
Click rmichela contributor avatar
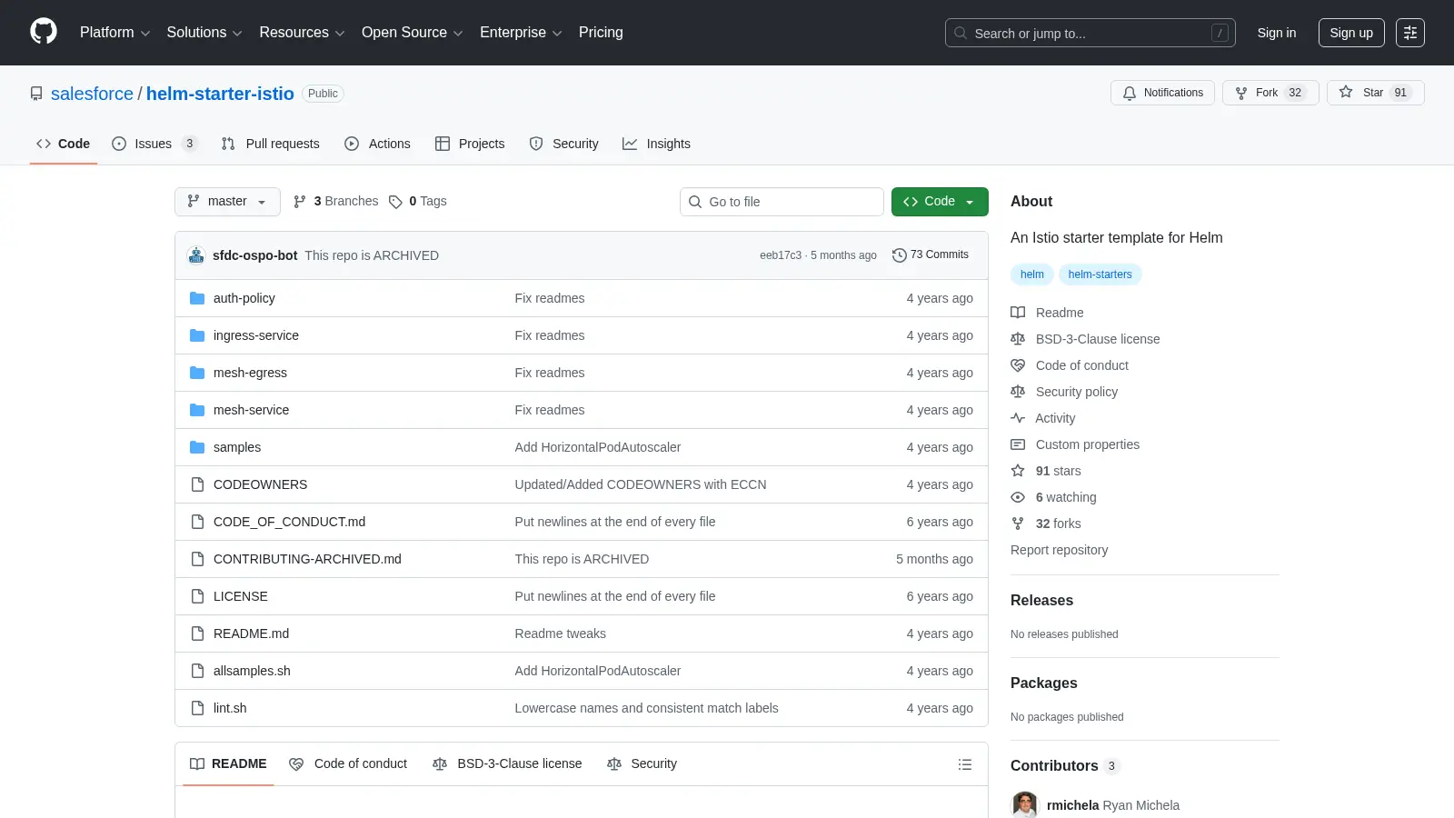(1025, 805)
